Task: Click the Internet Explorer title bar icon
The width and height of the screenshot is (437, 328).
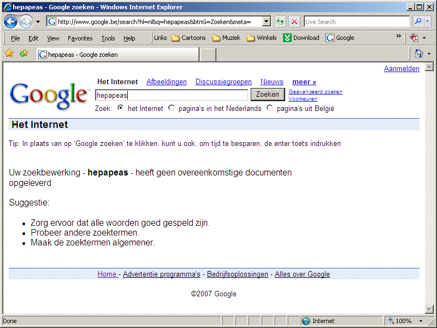Action: click(x=8, y=7)
